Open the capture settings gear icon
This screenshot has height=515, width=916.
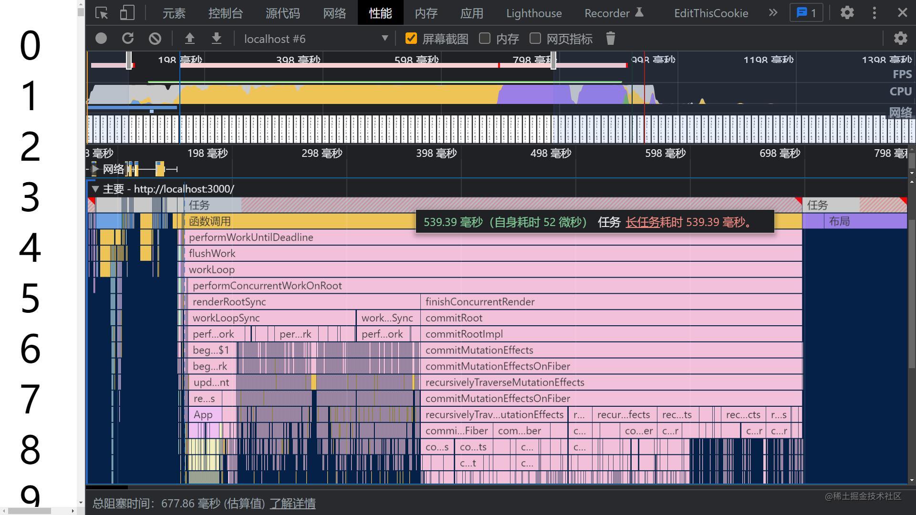pyautogui.click(x=900, y=39)
